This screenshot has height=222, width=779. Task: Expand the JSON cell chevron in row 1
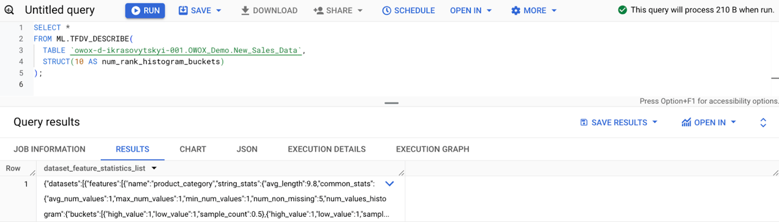point(389,184)
